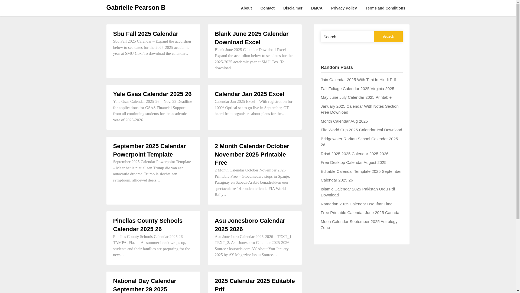Select DMCA in the top navigation
This screenshot has height=293, width=520.
[317, 8]
